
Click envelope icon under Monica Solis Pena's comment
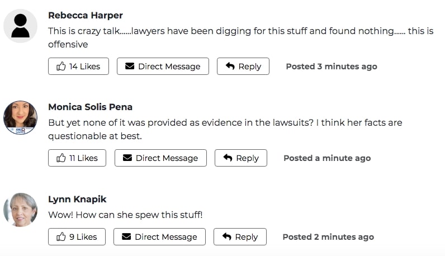click(127, 158)
